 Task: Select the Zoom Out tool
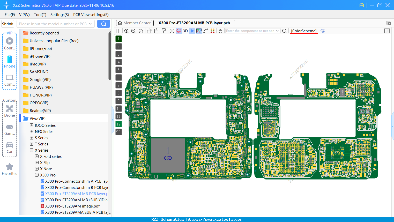pos(133,31)
